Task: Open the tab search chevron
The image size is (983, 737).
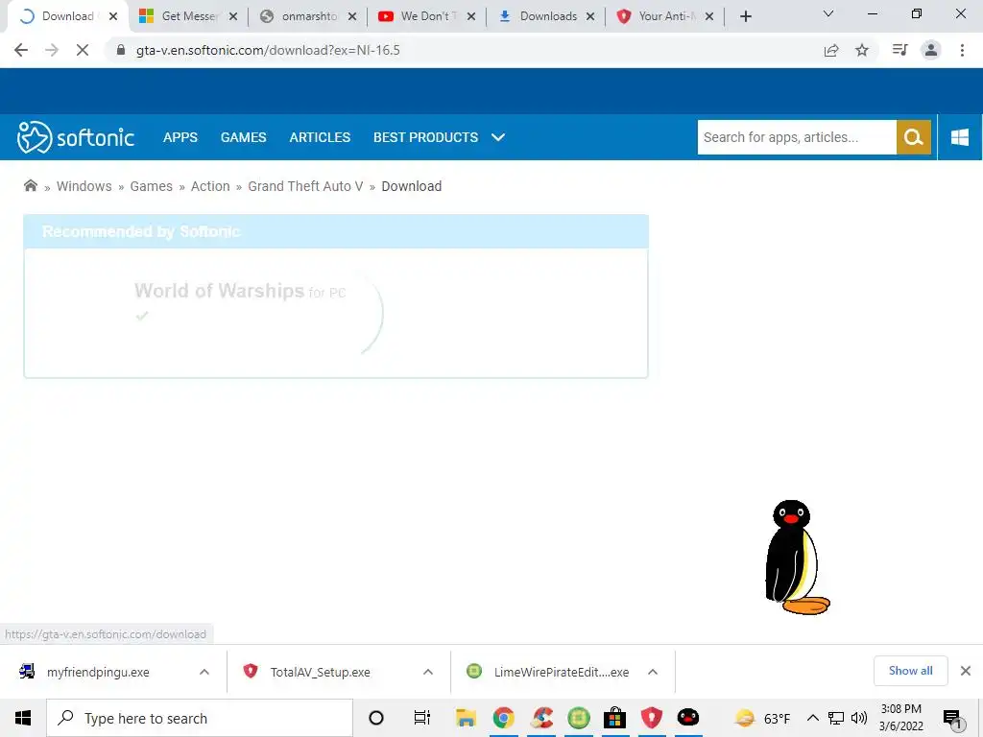Action: tap(828, 13)
